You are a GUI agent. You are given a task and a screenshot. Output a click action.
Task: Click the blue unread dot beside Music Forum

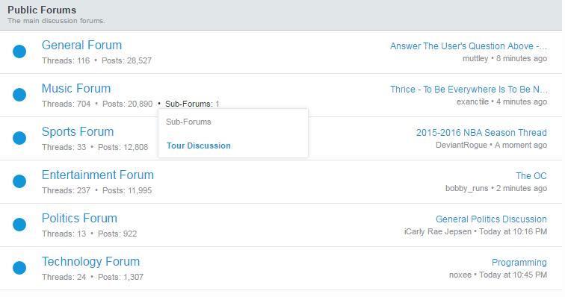click(x=19, y=95)
